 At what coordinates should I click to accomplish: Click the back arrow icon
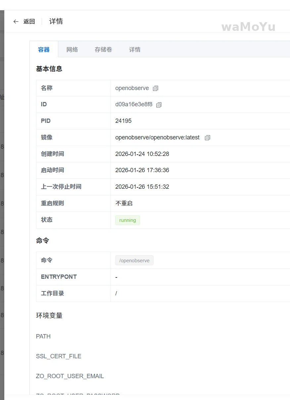point(16,22)
